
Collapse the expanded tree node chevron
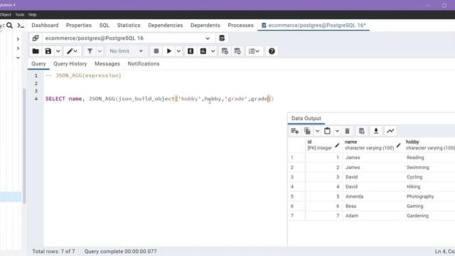point(18,58)
